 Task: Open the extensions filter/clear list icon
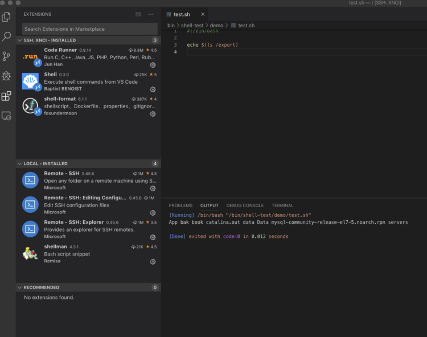click(x=138, y=14)
